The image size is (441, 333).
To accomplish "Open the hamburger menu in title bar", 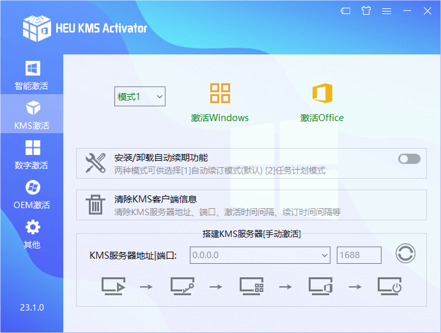I will [x=387, y=11].
